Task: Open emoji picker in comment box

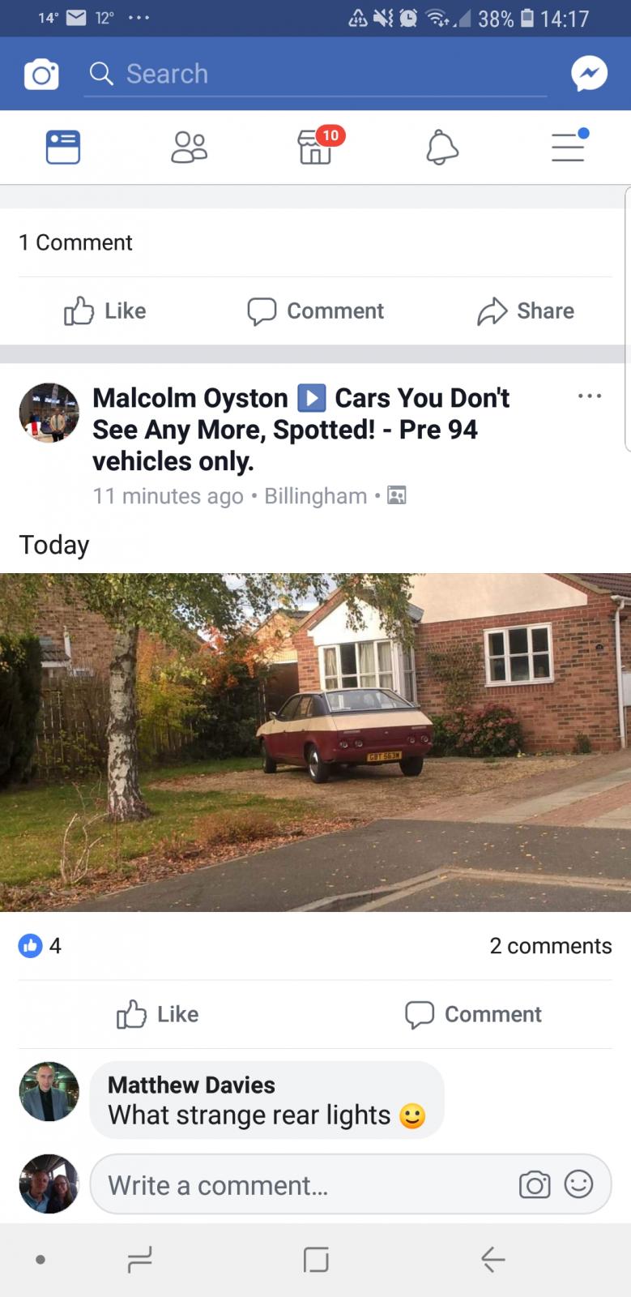Action: (x=578, y=1184)
